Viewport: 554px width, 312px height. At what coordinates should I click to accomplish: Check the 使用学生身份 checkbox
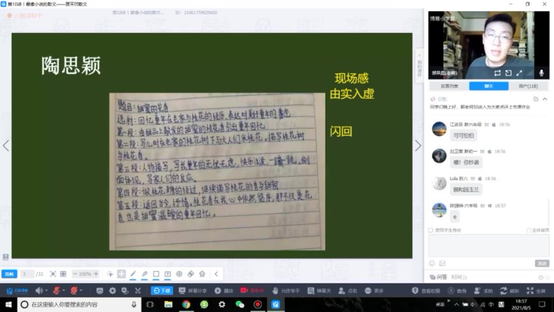click(x=431, y=230)
